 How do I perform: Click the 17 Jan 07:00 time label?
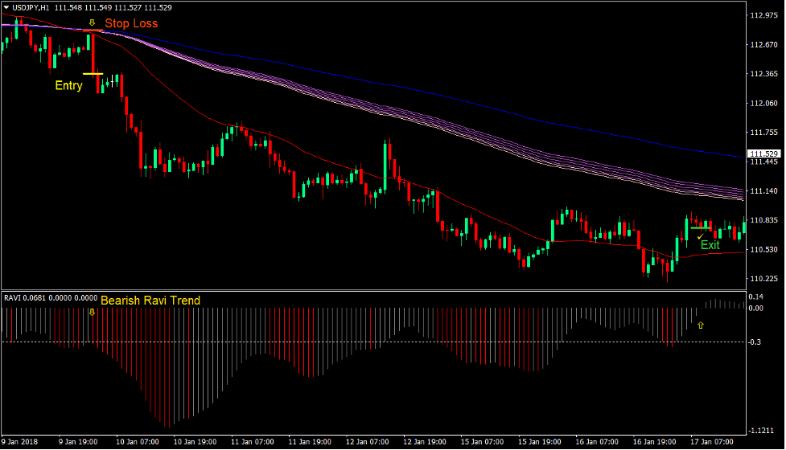712,442
